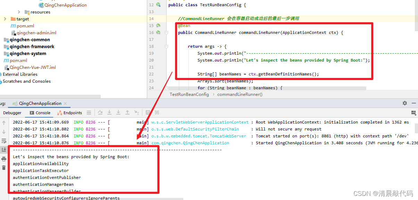Click line number 21 in the editor gutter
The image size is (418, 200).
click(151, 67)
